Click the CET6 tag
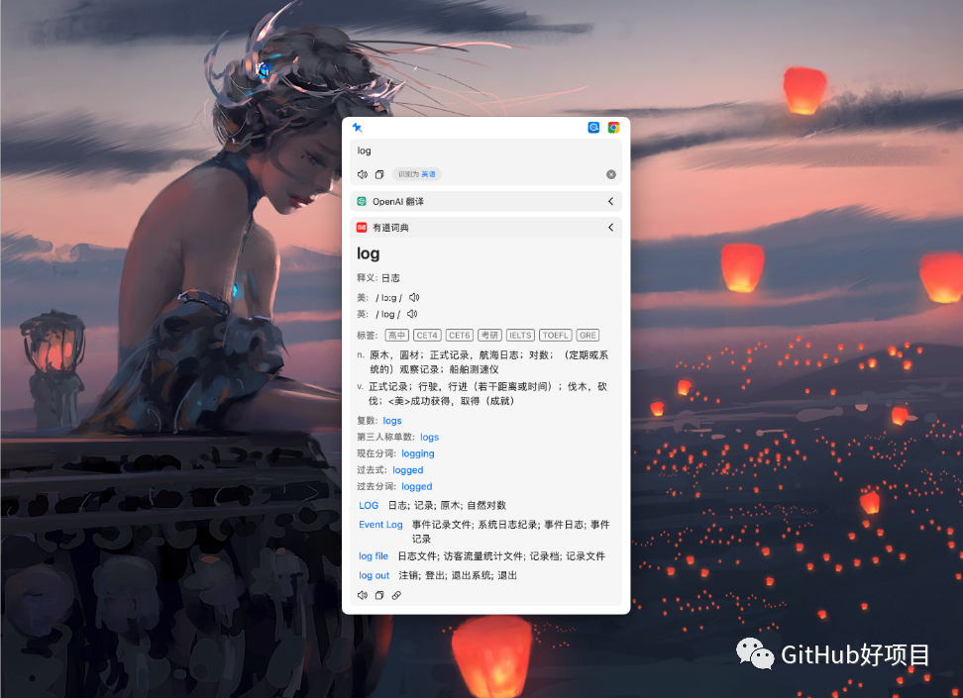The height and width of the screenshot is (698, 963). pos(460,336)
